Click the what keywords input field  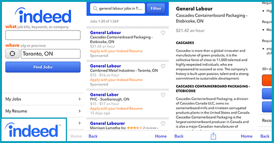[43, 35]
